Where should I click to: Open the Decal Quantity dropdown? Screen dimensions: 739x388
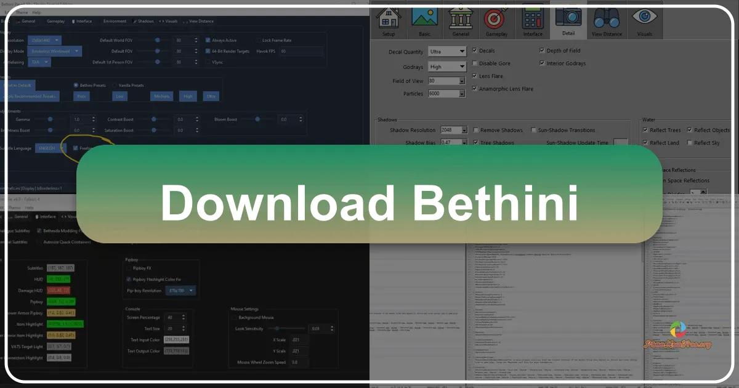click(x=446, y=52)
